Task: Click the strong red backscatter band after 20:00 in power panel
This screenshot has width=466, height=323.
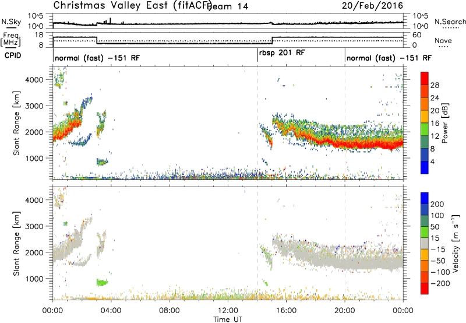Action: (x=375, y=145)
